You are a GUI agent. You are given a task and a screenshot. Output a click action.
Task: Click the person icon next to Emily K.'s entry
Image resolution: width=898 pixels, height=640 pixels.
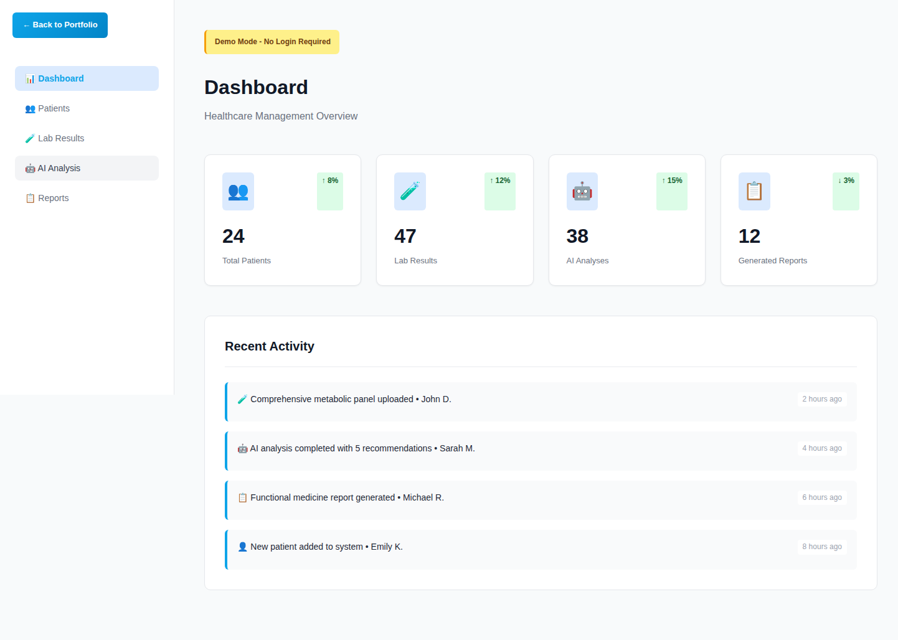click(242, 546)
